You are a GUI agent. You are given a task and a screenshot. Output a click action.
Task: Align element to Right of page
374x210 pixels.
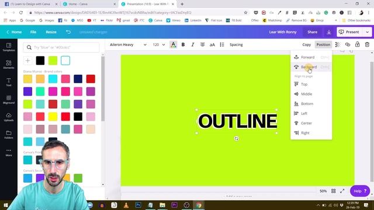click(311, 133)
